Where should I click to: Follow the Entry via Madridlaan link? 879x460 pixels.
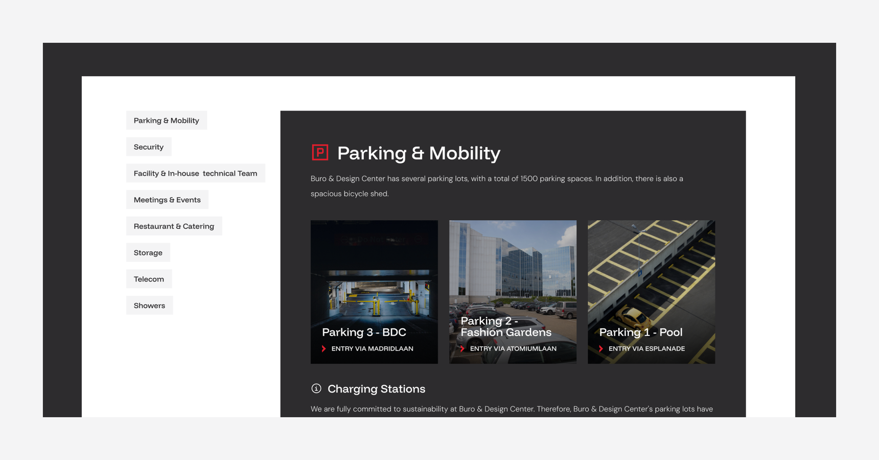[x=372, y=349]
